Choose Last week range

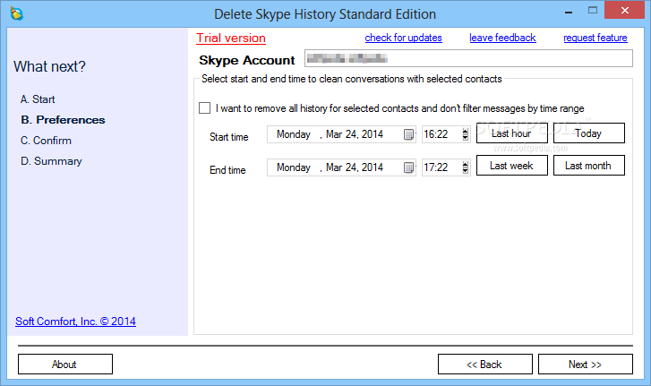511,166
